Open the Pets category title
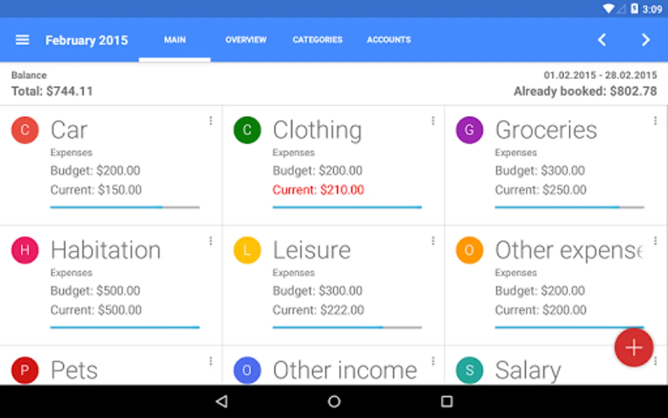Viewport: 668px width, 418px height. (74, 370)
